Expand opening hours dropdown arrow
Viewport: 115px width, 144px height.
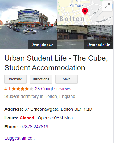[75, 118]
